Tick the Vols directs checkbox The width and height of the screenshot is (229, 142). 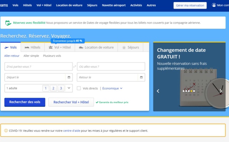79,88
